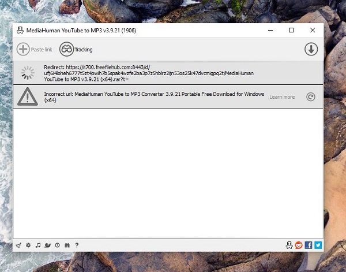The width and height of the screenshot is (346, 272).
Task: Click the Paste link plus button
Action: [23, 49]
